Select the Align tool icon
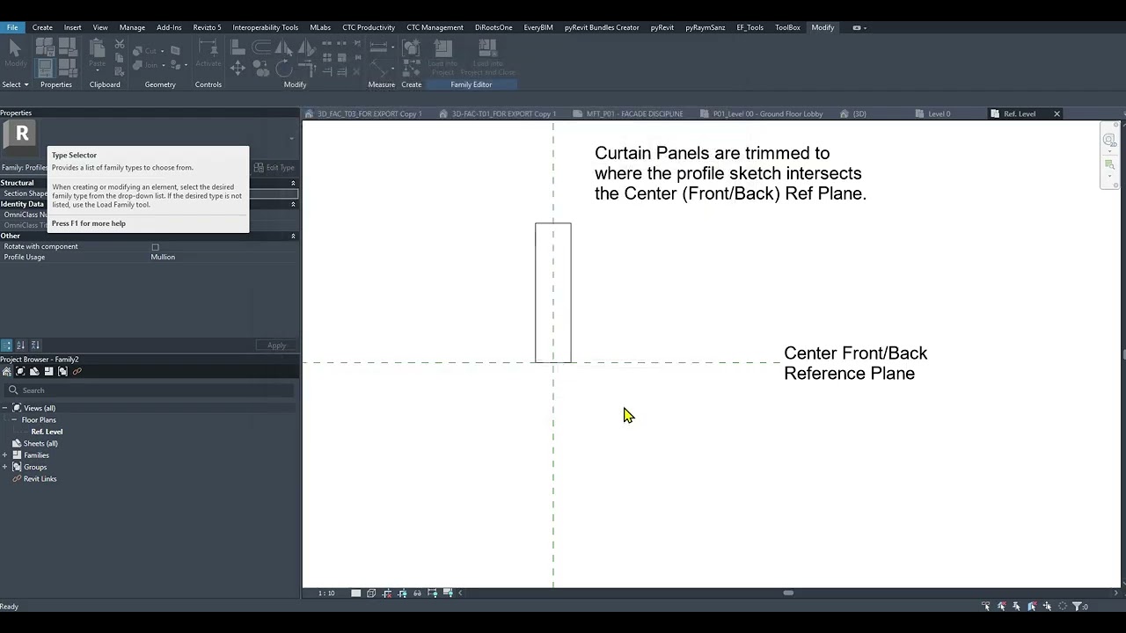The height and width of the screenshot is (633, 1126). point(238,46)
